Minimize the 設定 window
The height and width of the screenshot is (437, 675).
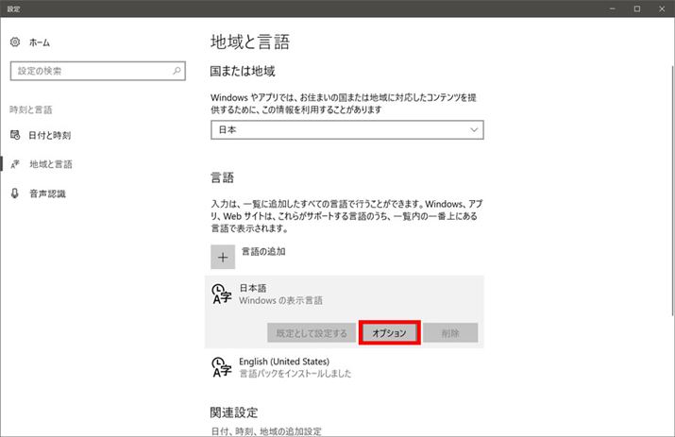[x=613, y=8]
